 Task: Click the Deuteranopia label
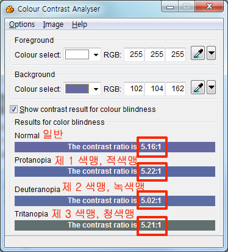pyautogui.click(x=37, y=190)
